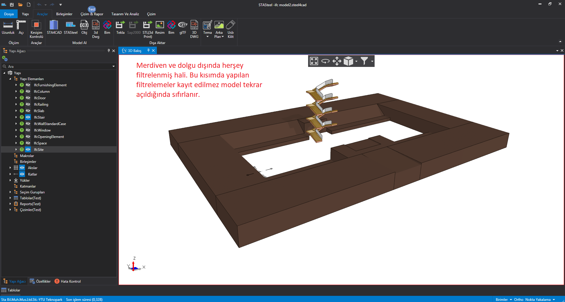
Task: Open the Dosya menu
Action: (x=9, y=14)
